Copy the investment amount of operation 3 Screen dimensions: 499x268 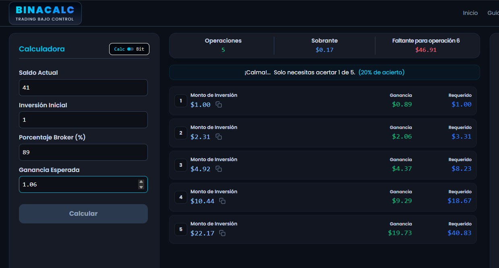pyautogui.click(x=219, y=169)
